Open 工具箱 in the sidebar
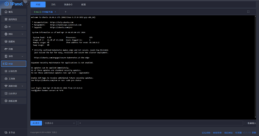The width and height of the screenshot is (259, 136). point(14,79)
